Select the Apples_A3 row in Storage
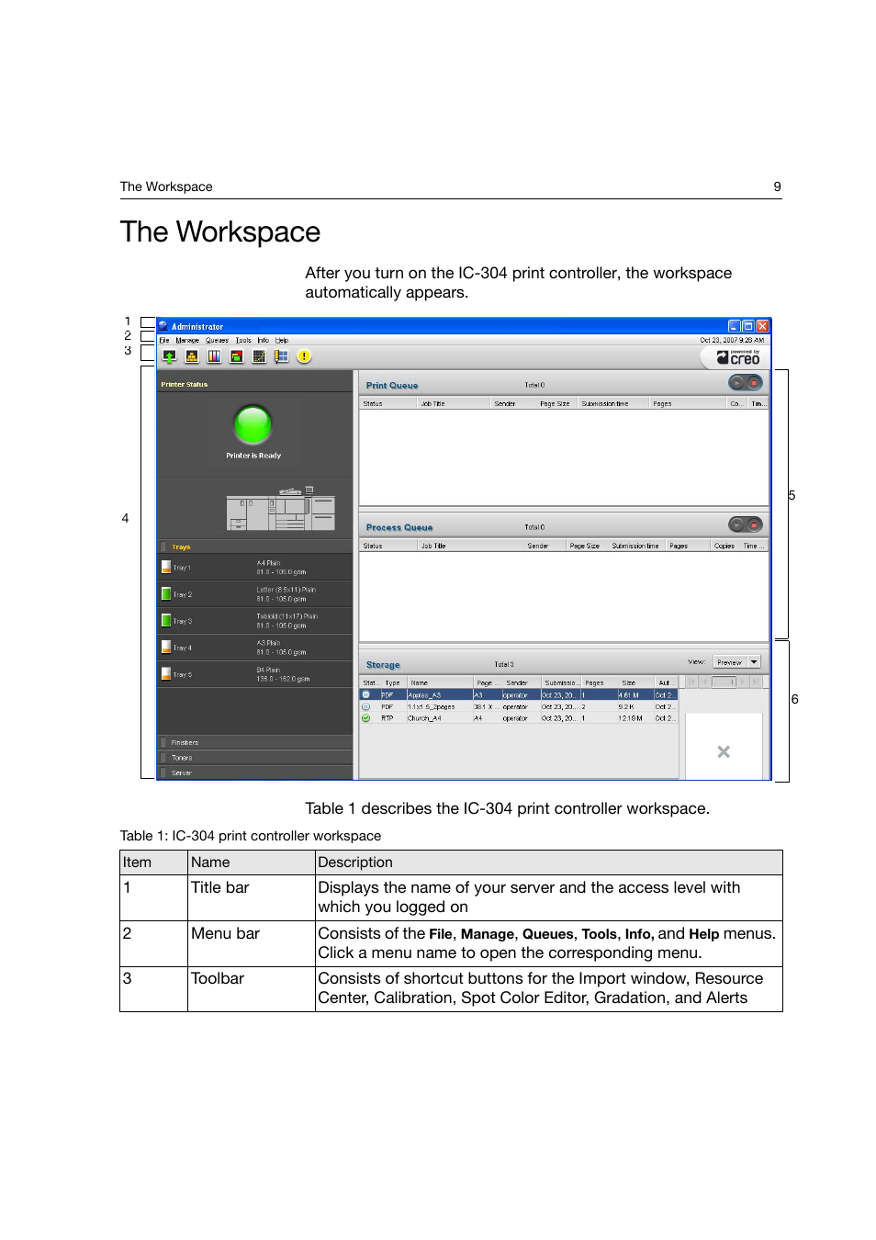Image resolution: width=876 pixels, height=1240 pixels. point(519,695)
